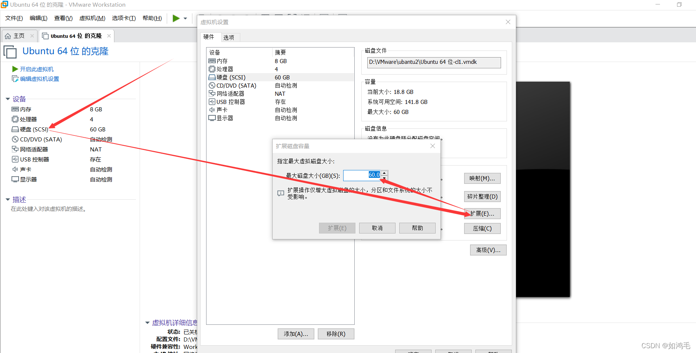This screenshot has width=696, height=353.
Task: Click 8 GB summary for 内存 in settings
Action: coord(280,61)
